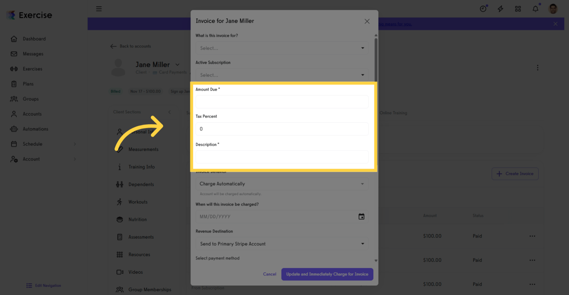Open the Active Subscription select menu
The height and width of the screenshot is (295, 569).
click(282, 75)
